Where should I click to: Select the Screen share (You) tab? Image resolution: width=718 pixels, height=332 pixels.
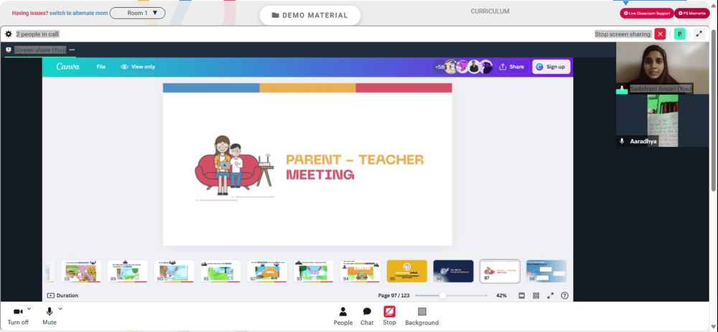pos(39,50)
